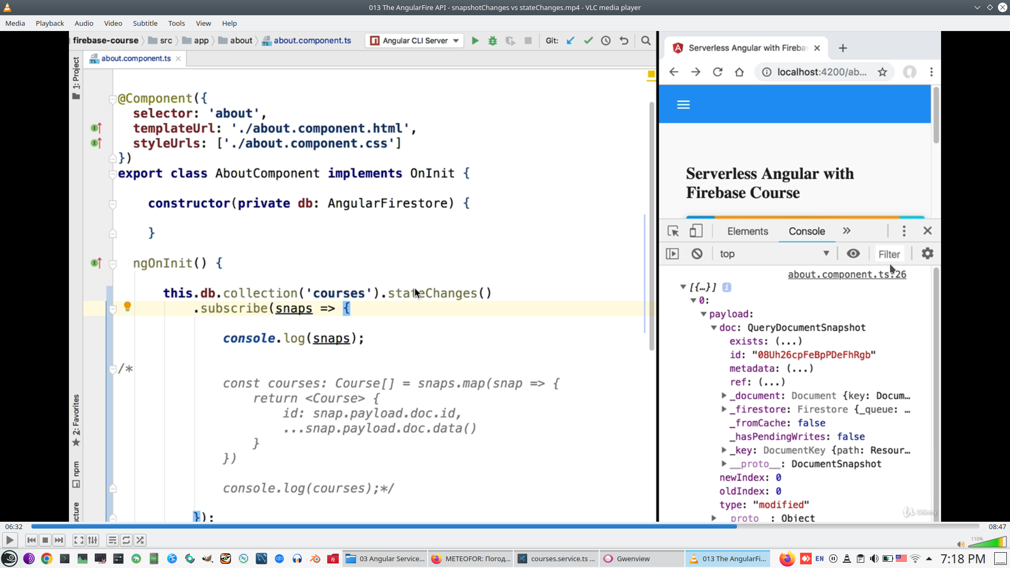Skip to previous media track
1010x568 pixels.
tap(32, 540)
